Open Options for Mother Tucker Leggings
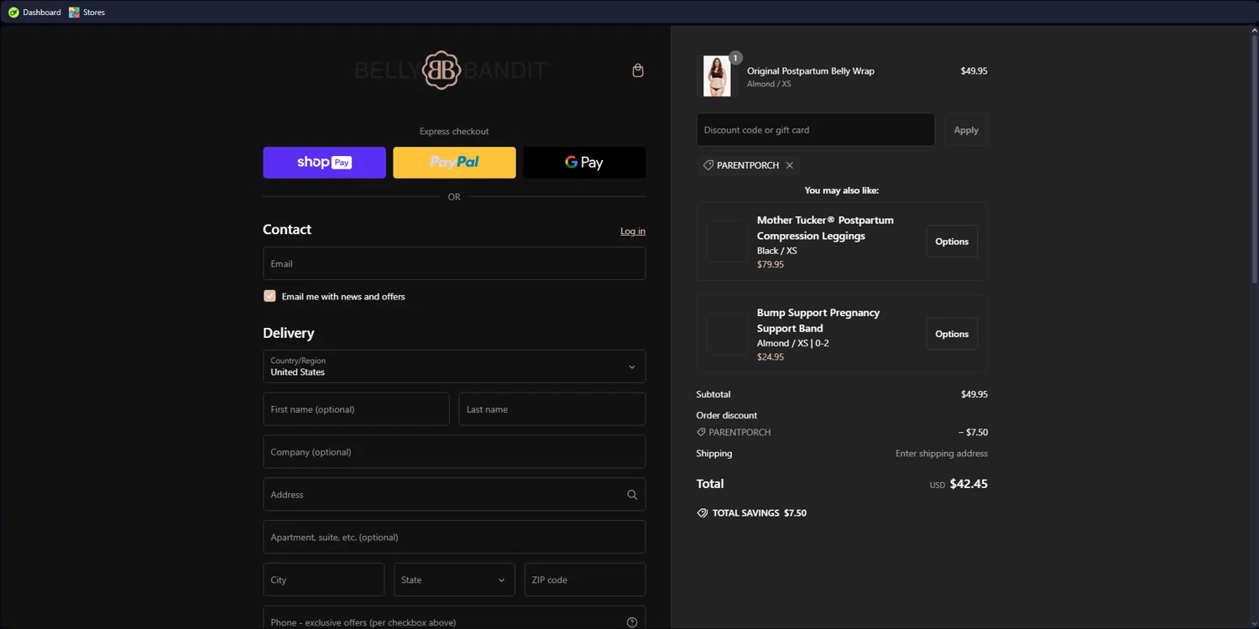The width and height of the screenshot is (1259, 629). pyautogui.click(x=952, y=242)
